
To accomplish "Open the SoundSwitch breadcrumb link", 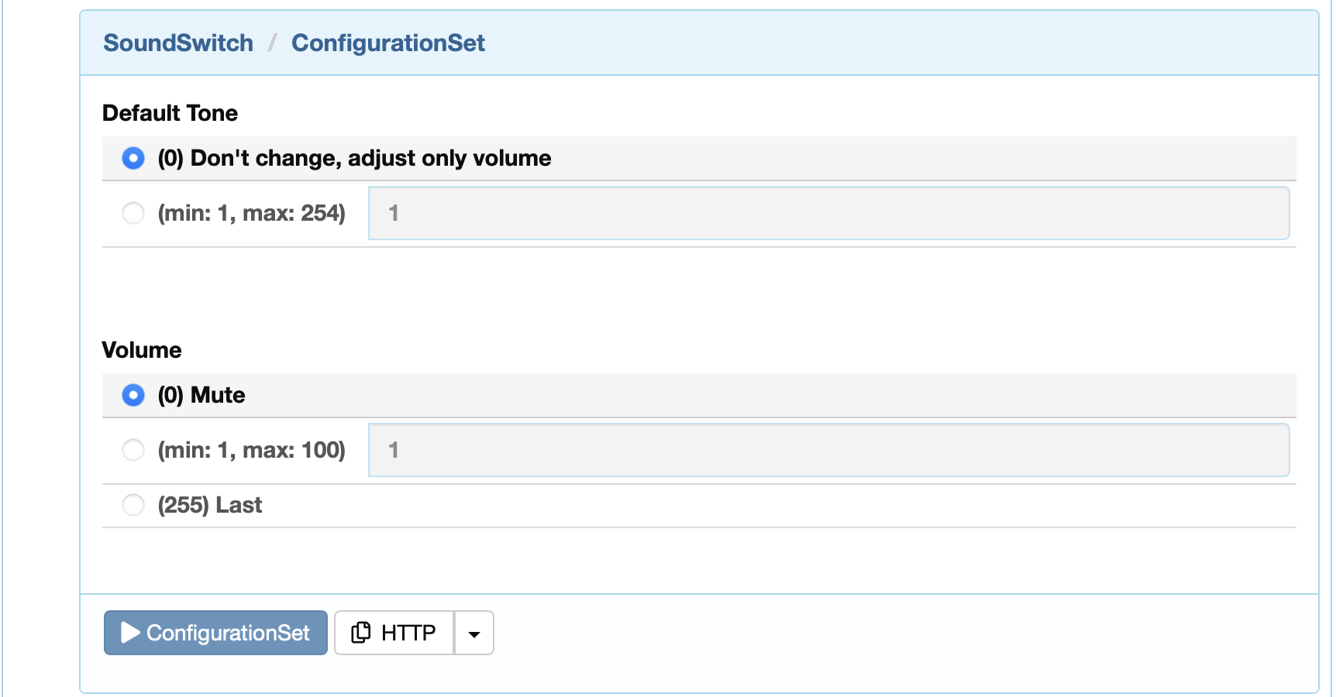I will [x=178, y=43].
